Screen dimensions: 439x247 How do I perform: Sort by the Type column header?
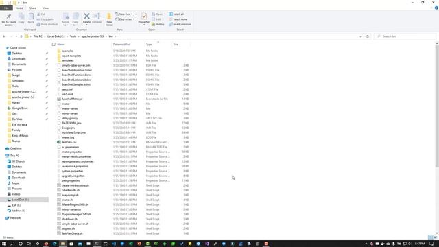click(149, 44)
